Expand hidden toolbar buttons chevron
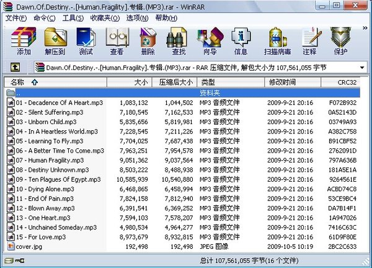 click(365, 28)
